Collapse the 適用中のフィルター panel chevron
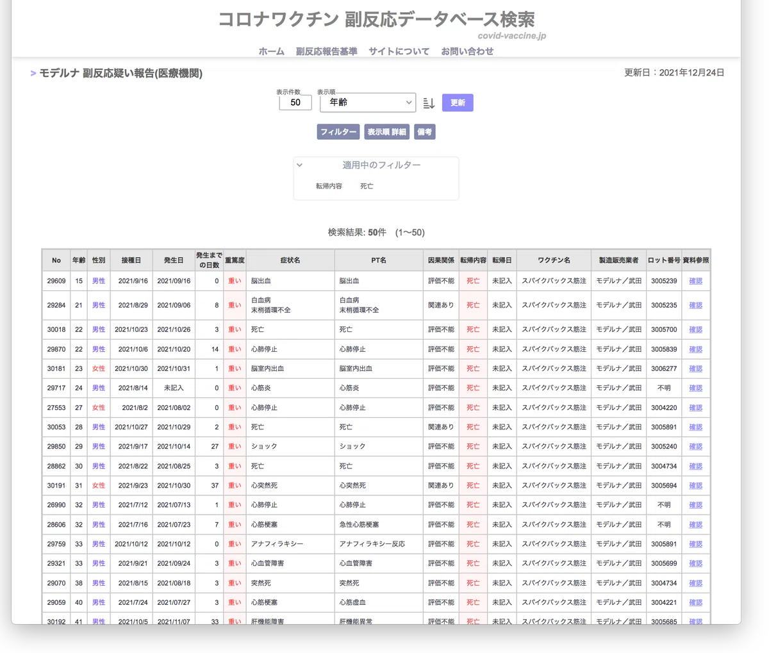 tap(299, 165)
